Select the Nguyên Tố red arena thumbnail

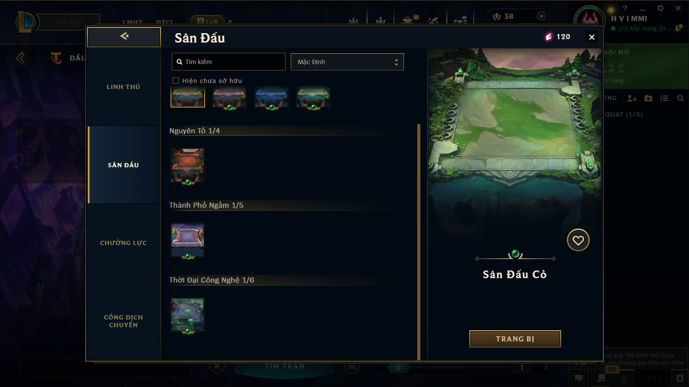click(187, 166)
